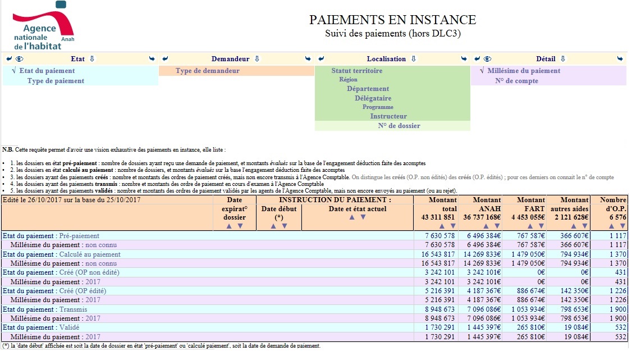Open the Validé payment state row
The width and height of the screenshot is (632, 351).
[x=314, y=327]
